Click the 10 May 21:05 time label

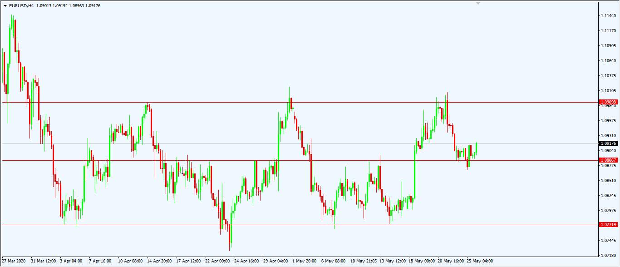(x=363, y=261)
